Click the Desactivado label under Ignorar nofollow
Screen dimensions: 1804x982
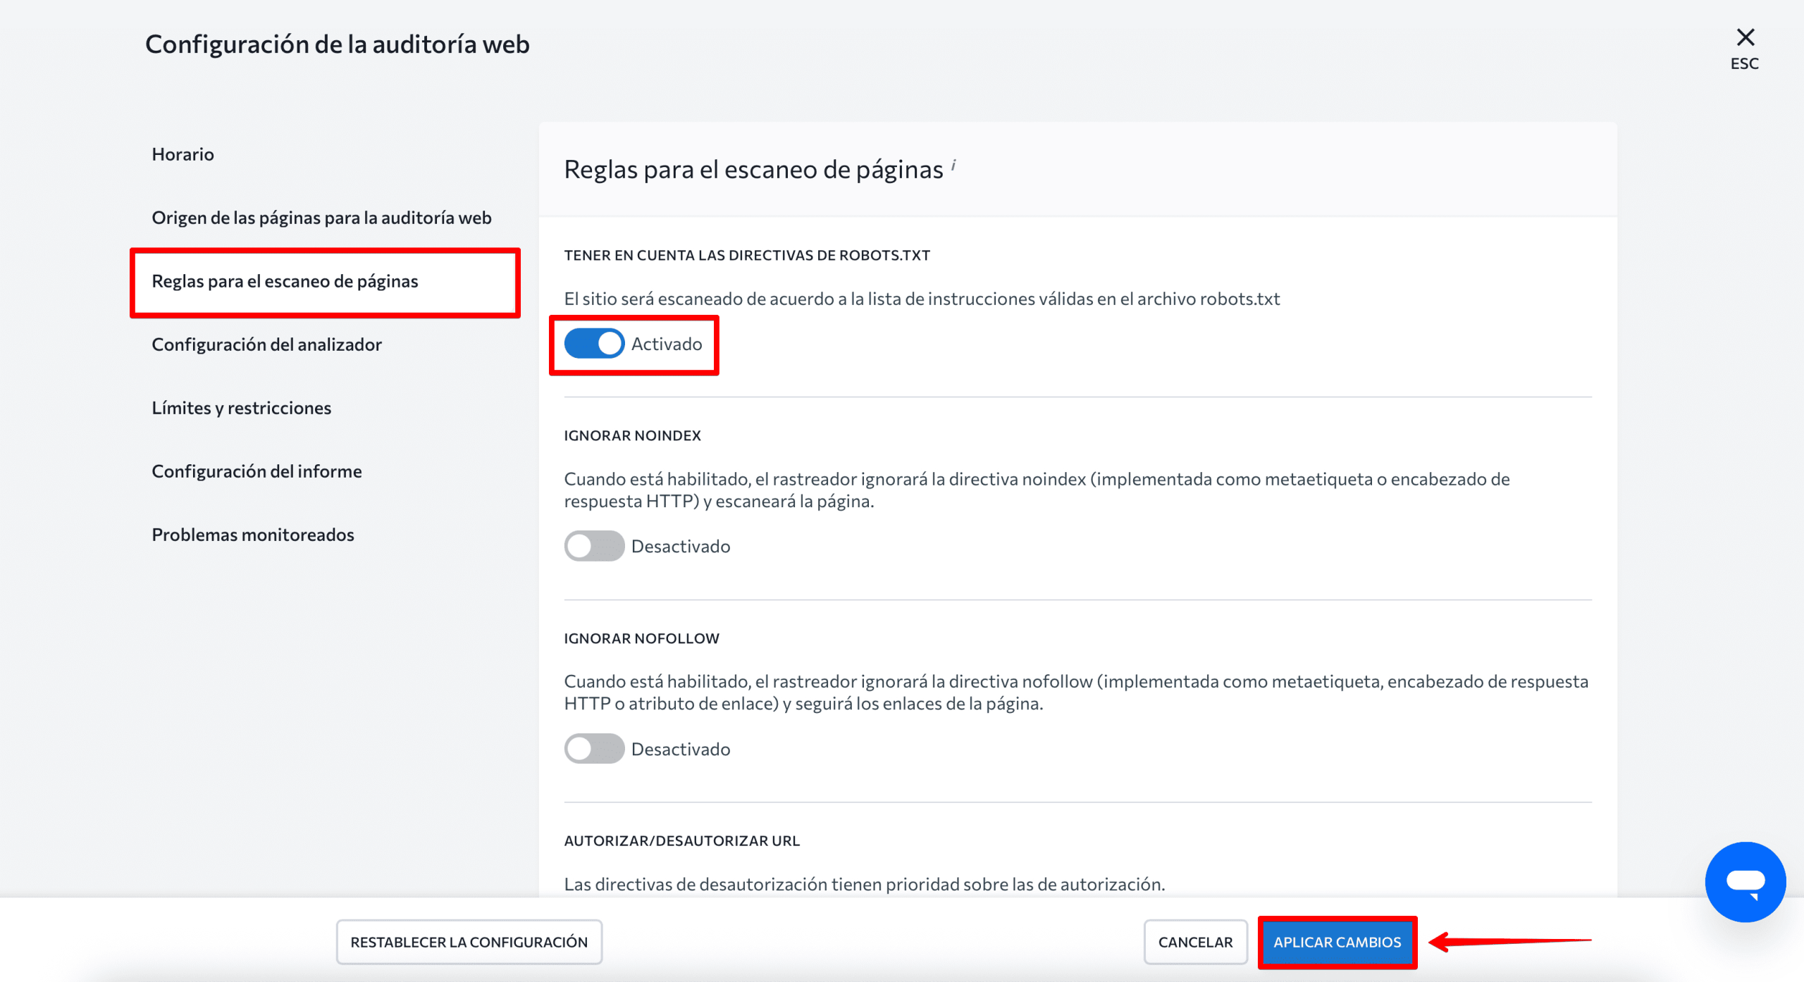pyautogui.click(x=681, y=749)
